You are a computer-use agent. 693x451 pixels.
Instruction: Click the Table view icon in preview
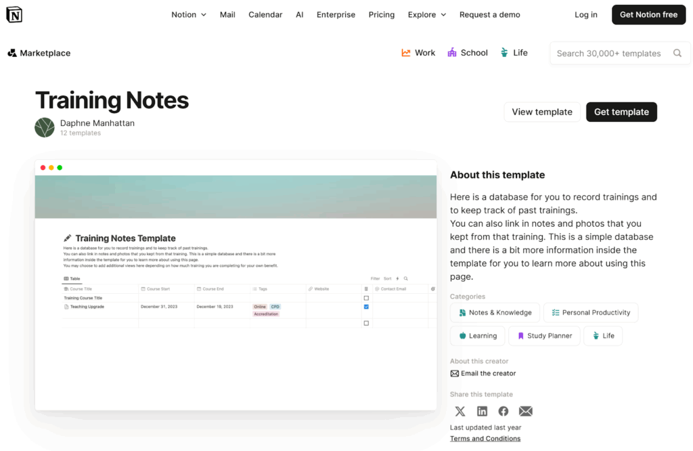pos(66,278)
